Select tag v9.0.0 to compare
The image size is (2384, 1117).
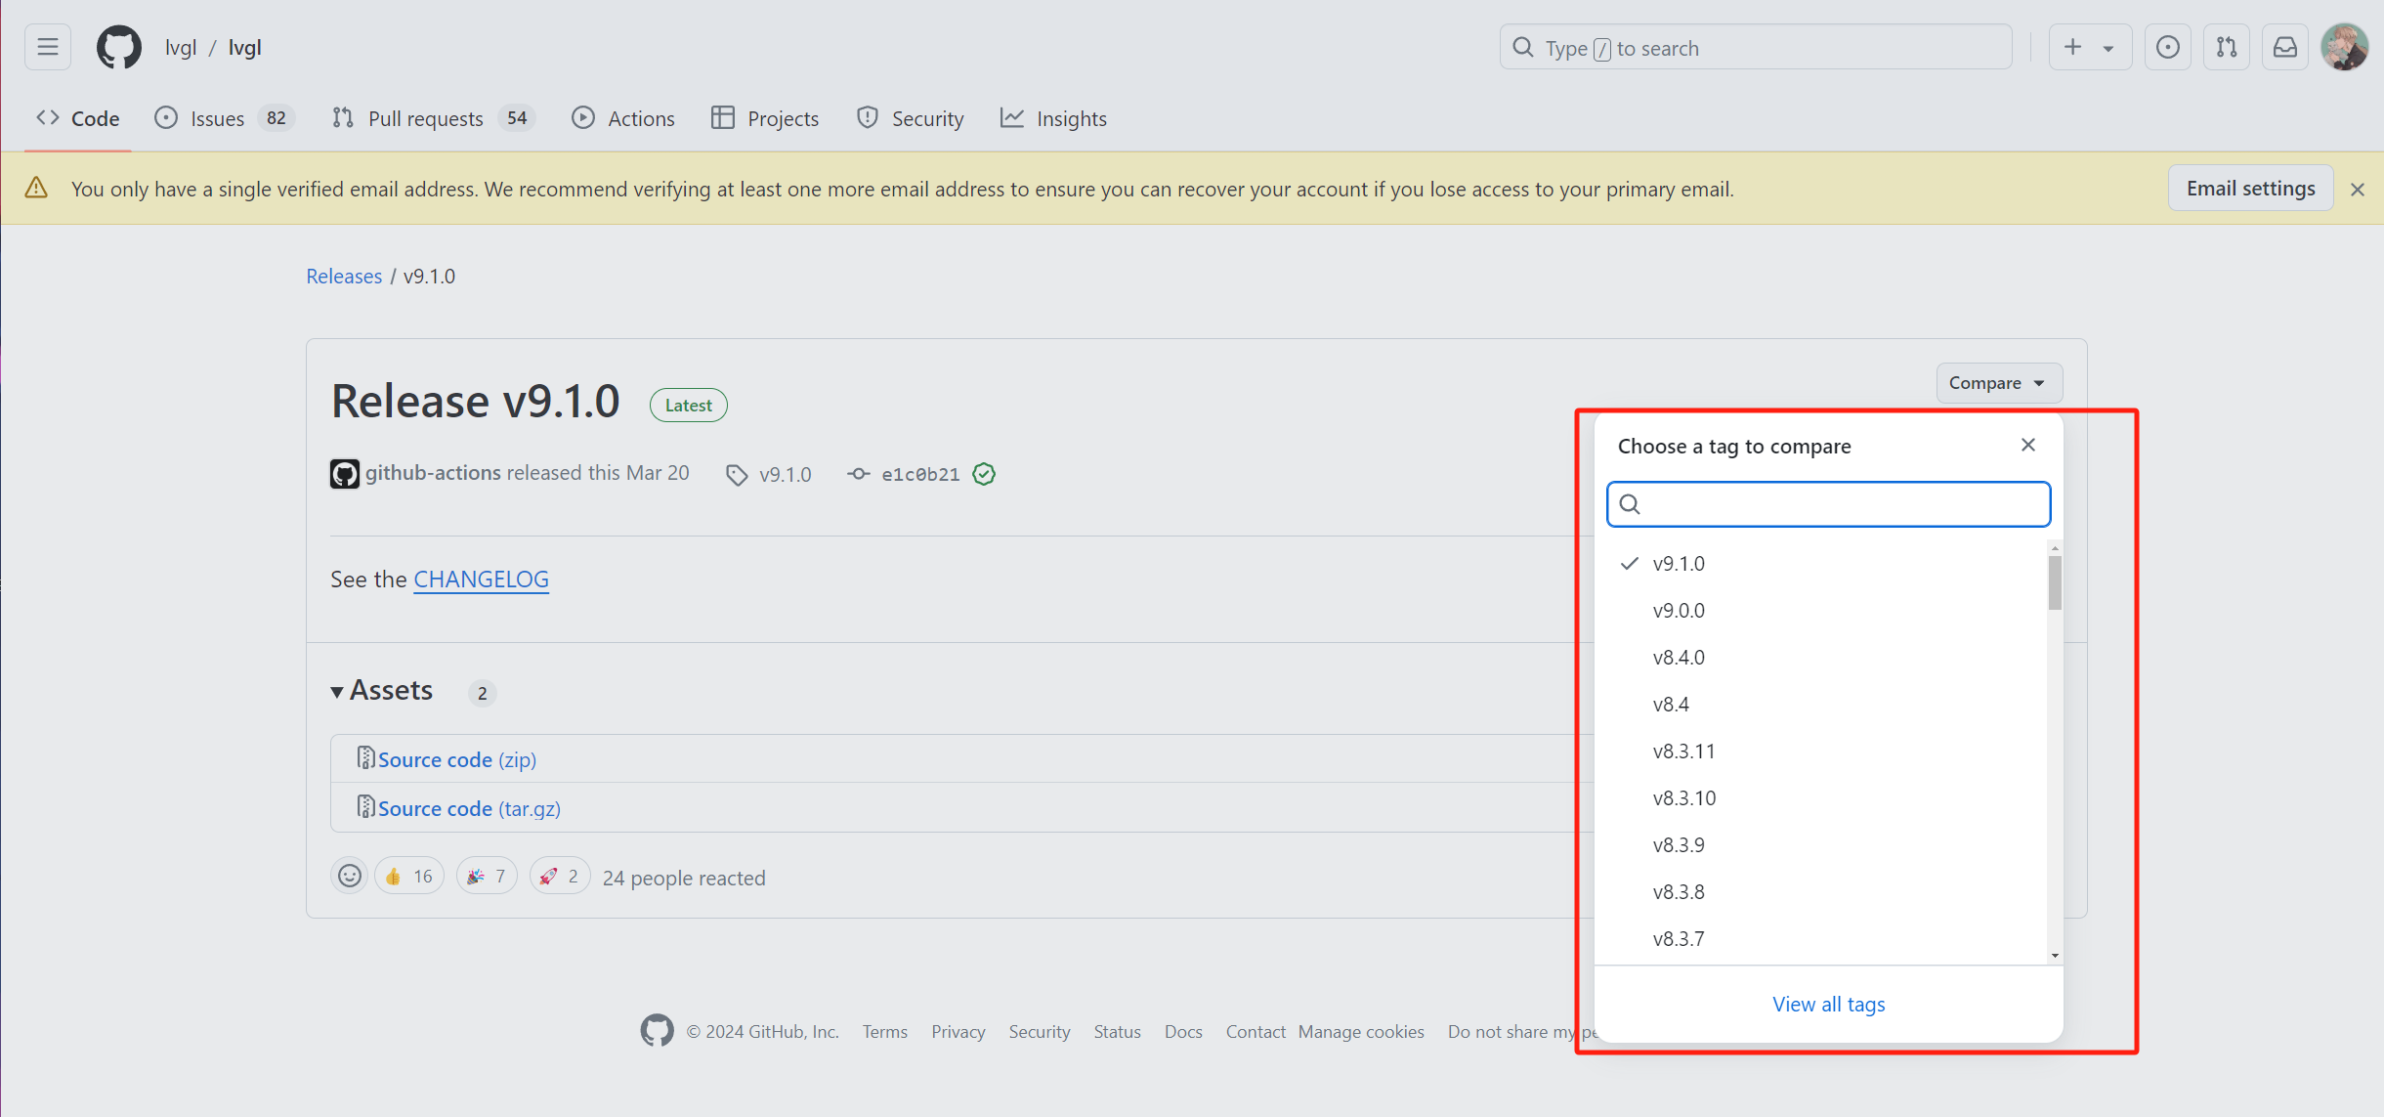tap(1820, 611)
